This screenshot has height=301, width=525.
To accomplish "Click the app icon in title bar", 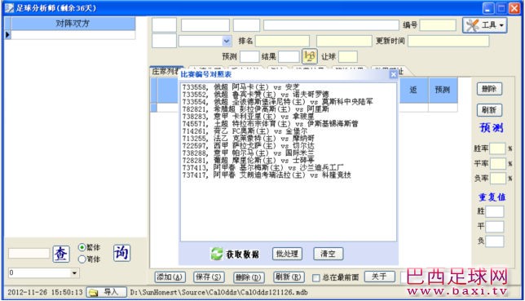I will pos(10,7).
